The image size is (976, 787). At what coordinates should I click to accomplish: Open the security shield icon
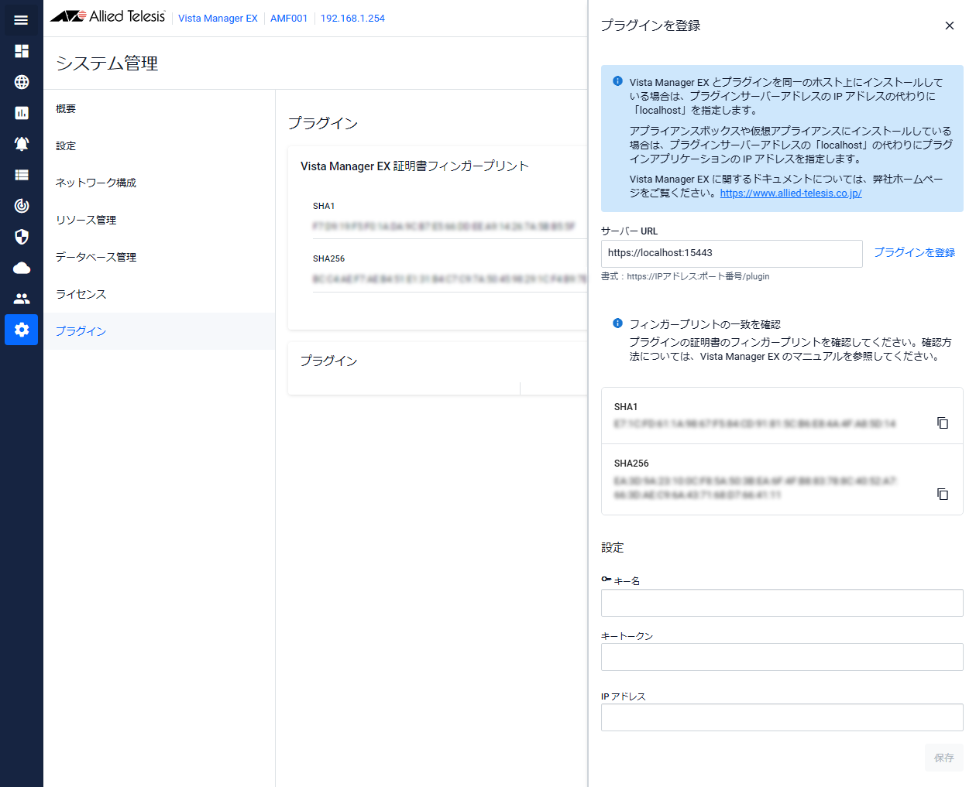[21, 237]
